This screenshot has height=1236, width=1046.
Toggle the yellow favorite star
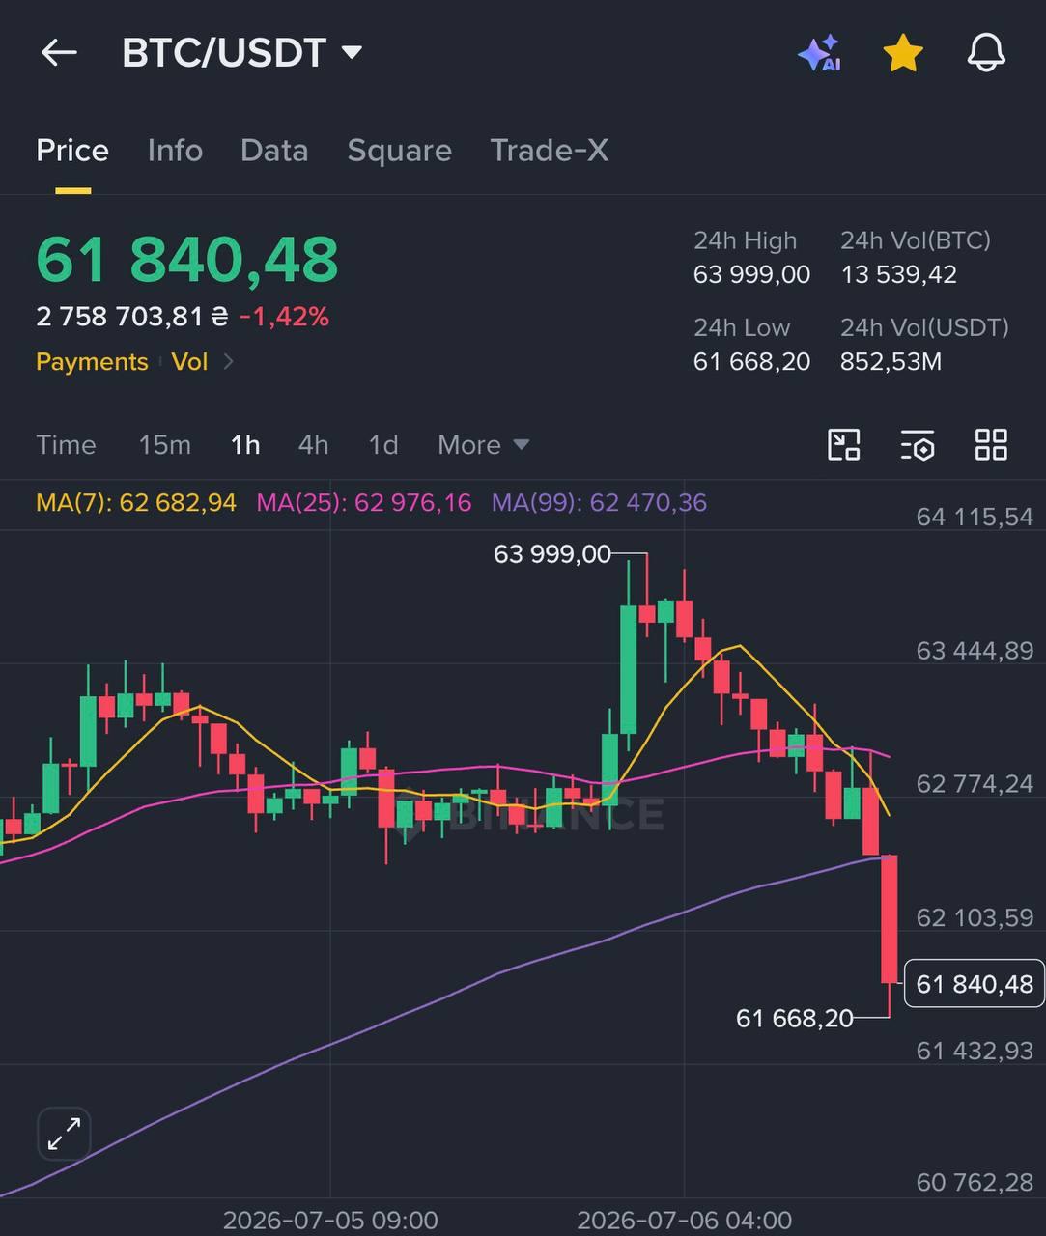[x=903, y=52]
